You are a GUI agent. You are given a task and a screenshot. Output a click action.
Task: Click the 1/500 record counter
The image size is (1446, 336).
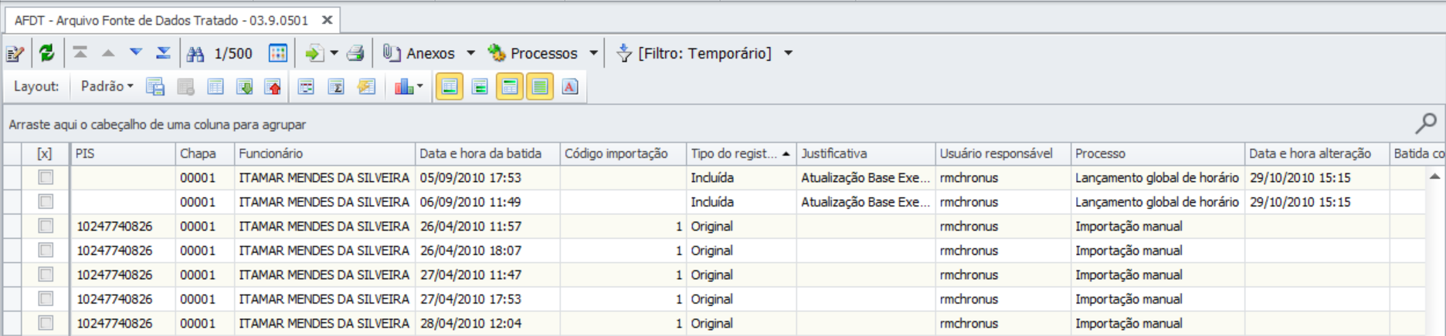[x=233, y=53]
